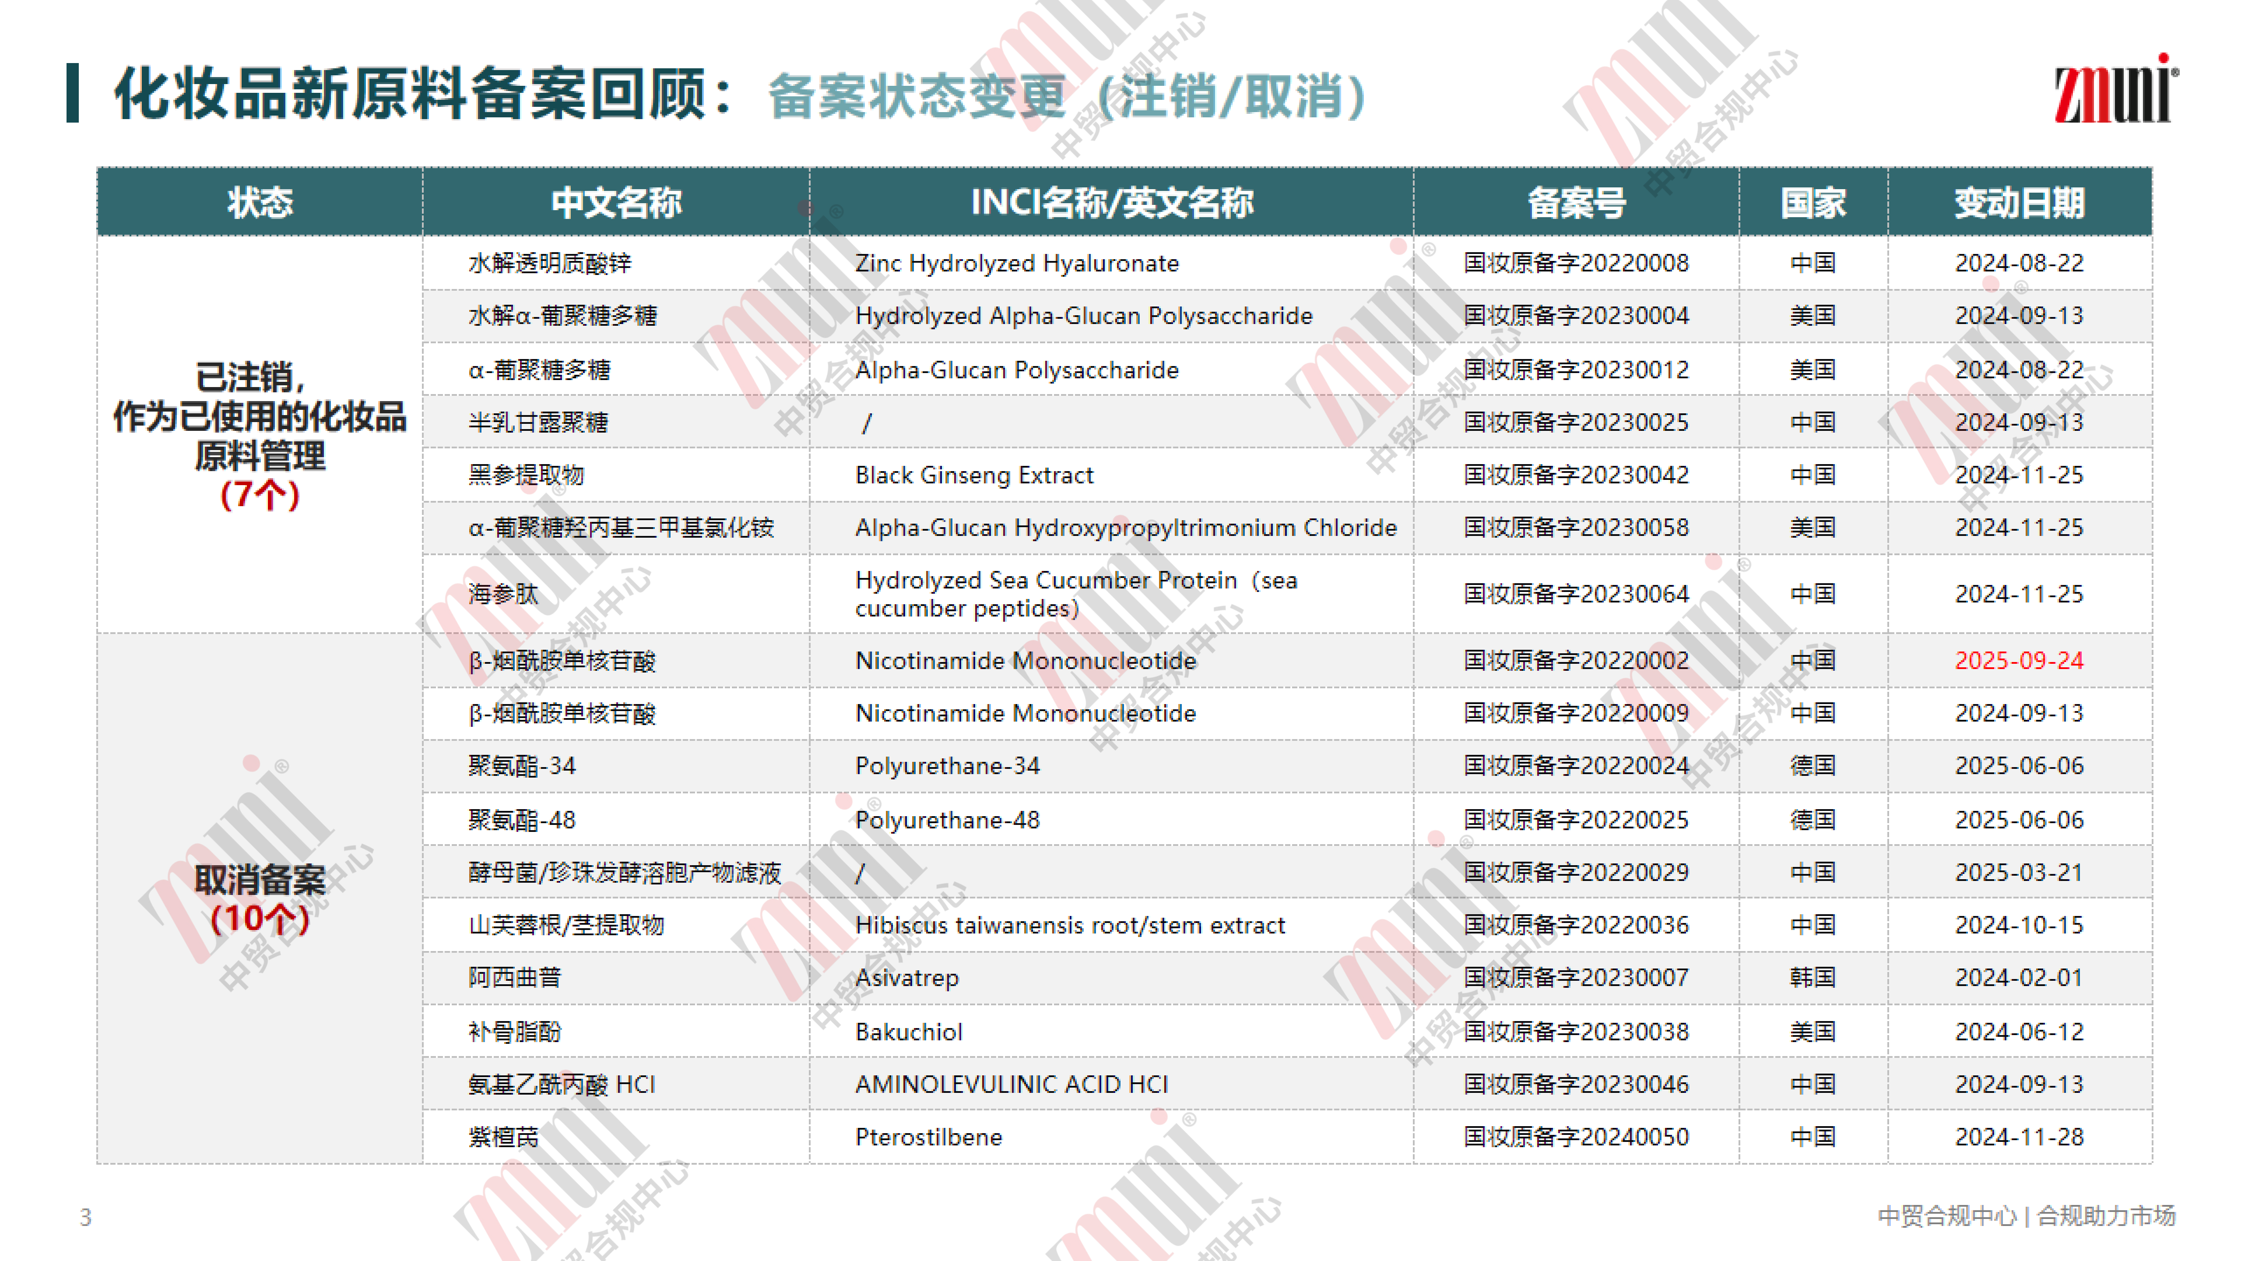
Task: Click the 备案号 column header
Action: click(x=1576, y=203)
